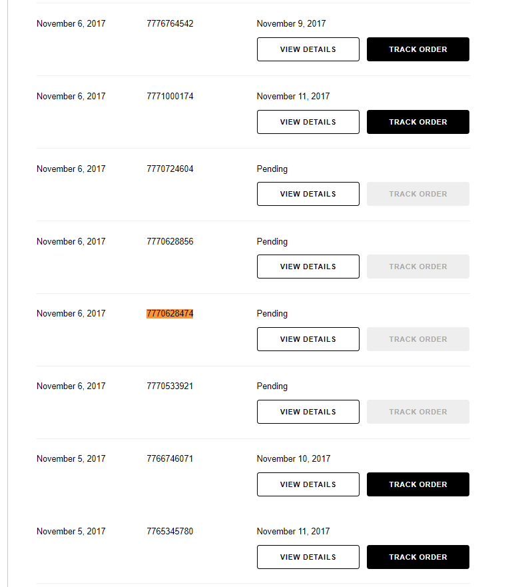This screenshot has width=528, height=587.
Task: Show details for order 7770628856
Action: [308, 267]
